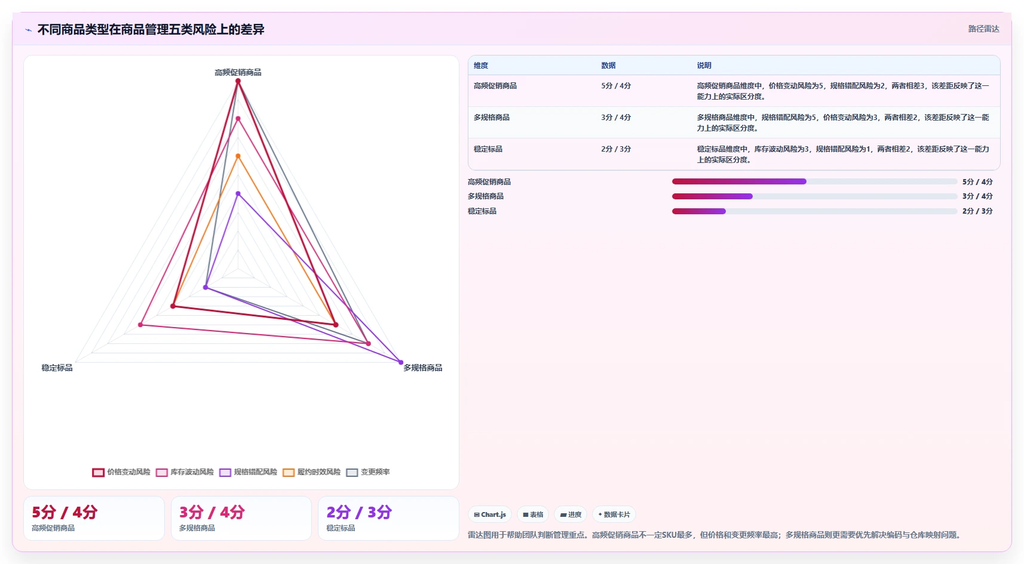
Task: Click the Chart.js tag
Action: 490,514
